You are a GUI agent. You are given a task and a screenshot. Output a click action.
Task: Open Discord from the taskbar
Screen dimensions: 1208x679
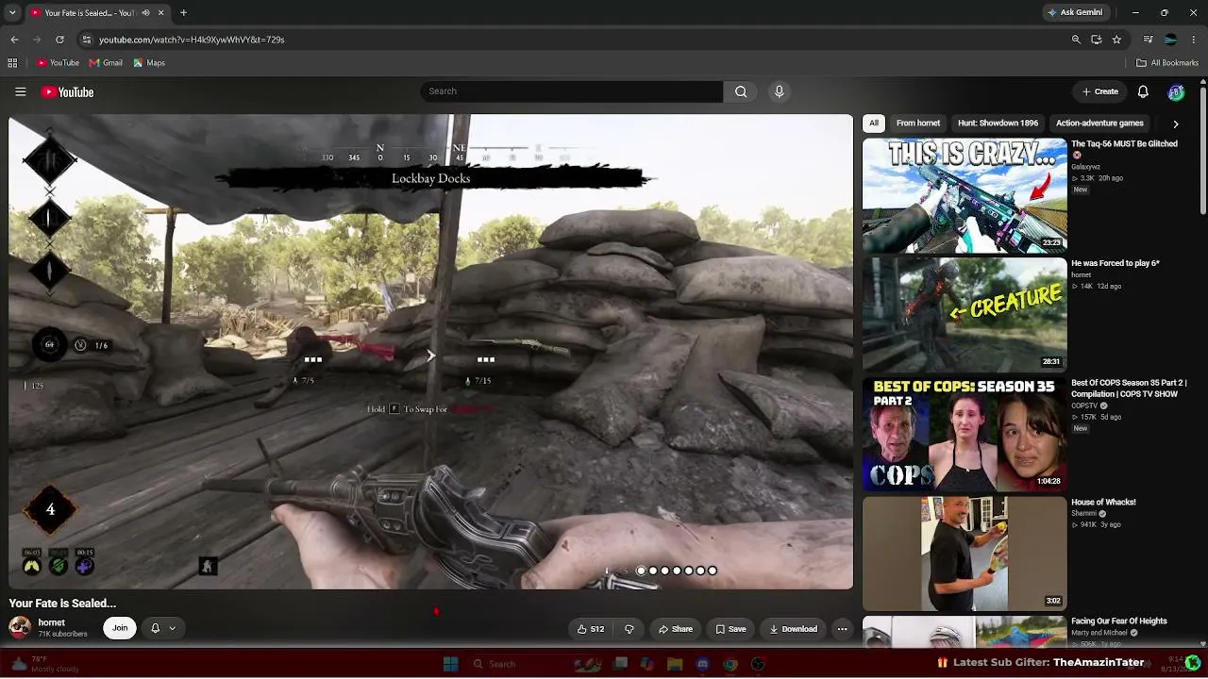[x=702, y=664]
